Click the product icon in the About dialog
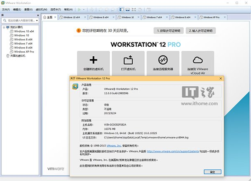Image resolution: width=251 pixels, height=181 pixels. point(75,86)
